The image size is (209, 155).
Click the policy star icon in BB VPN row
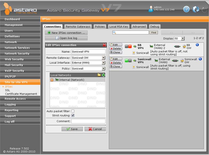point(134,53)
